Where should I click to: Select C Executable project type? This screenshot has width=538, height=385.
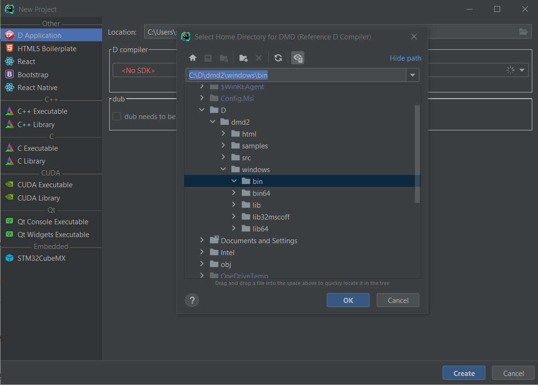pos(51,148)
